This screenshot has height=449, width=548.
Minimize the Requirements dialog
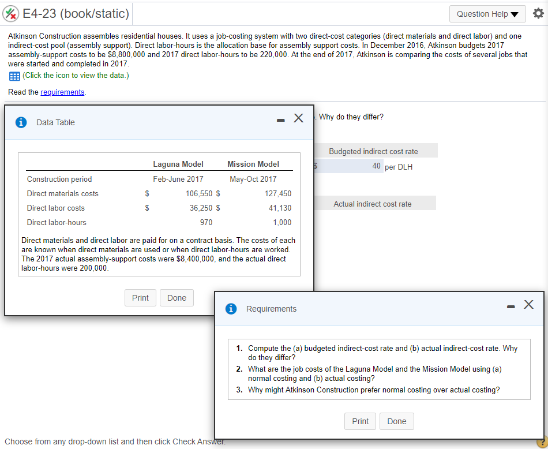tap(511, 306)
